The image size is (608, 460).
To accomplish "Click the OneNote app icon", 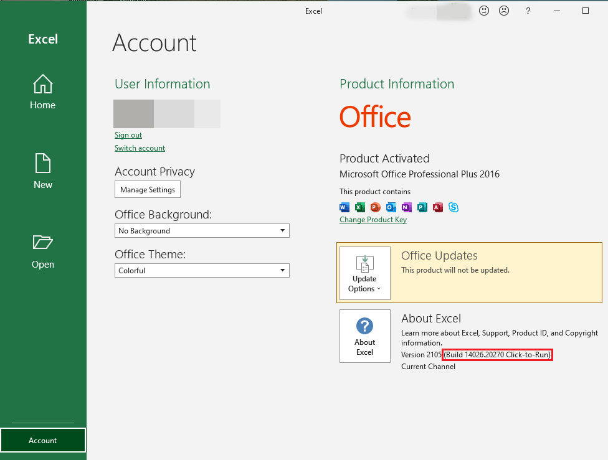I will [406, 207].
